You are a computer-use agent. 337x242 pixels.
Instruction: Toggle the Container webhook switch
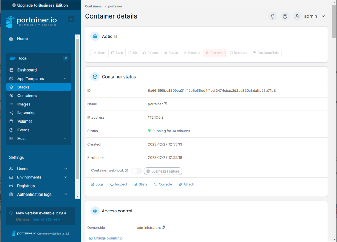[136, 171]
